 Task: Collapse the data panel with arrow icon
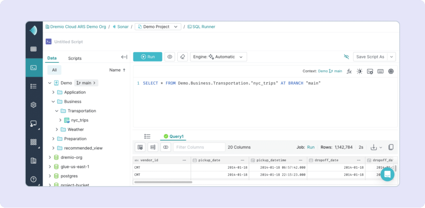coord(124,57)
